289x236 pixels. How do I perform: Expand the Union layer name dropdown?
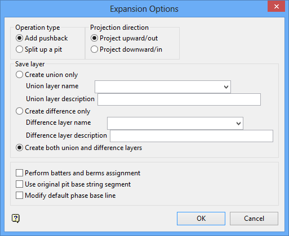click(x=226, y=87)
